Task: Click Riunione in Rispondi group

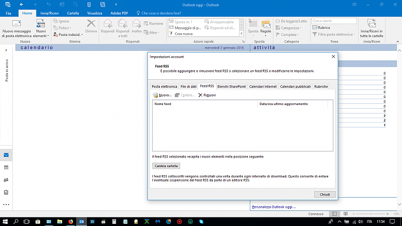Action: (x=153, y=24)
